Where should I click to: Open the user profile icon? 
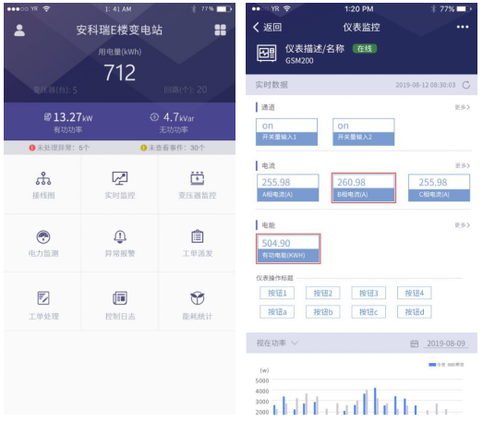tap(19, 30)
